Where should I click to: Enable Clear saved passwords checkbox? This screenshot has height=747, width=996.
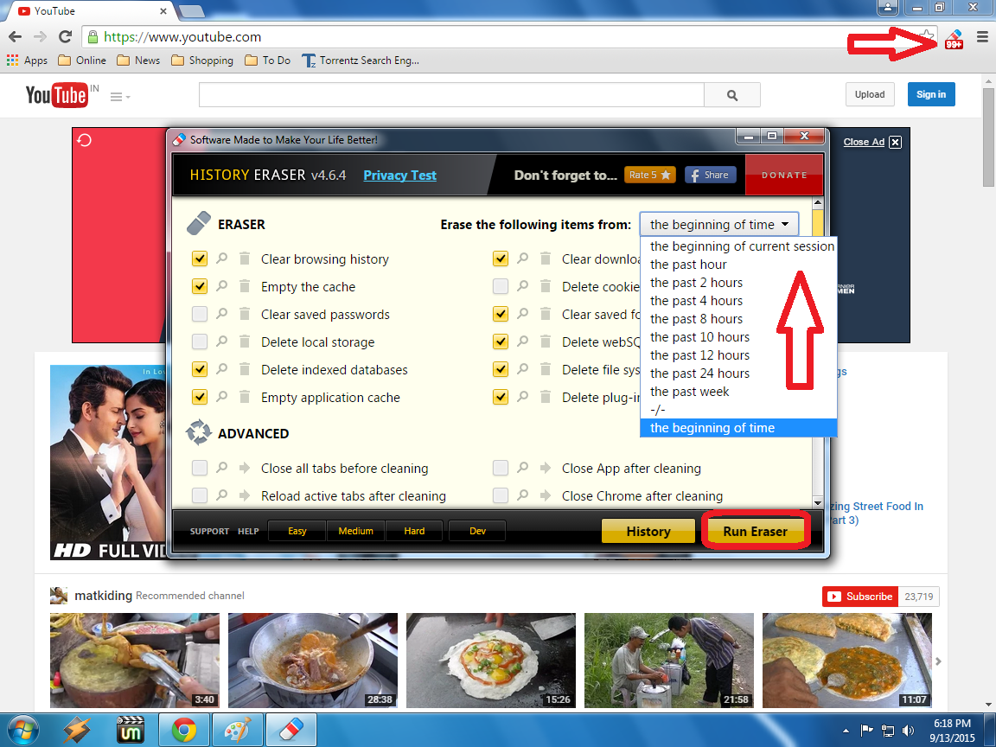tap(200, 314)
